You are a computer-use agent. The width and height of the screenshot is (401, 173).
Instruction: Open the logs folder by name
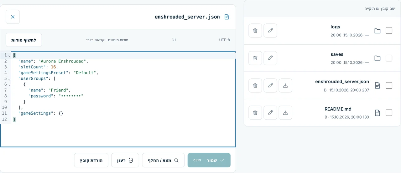pos(335,27)
